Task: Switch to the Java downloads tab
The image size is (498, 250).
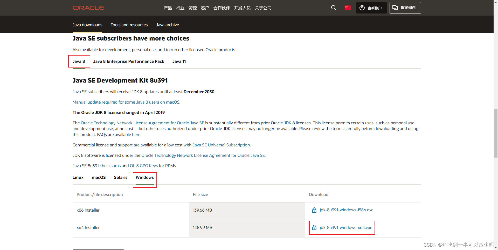Action: tap(87, 25)
